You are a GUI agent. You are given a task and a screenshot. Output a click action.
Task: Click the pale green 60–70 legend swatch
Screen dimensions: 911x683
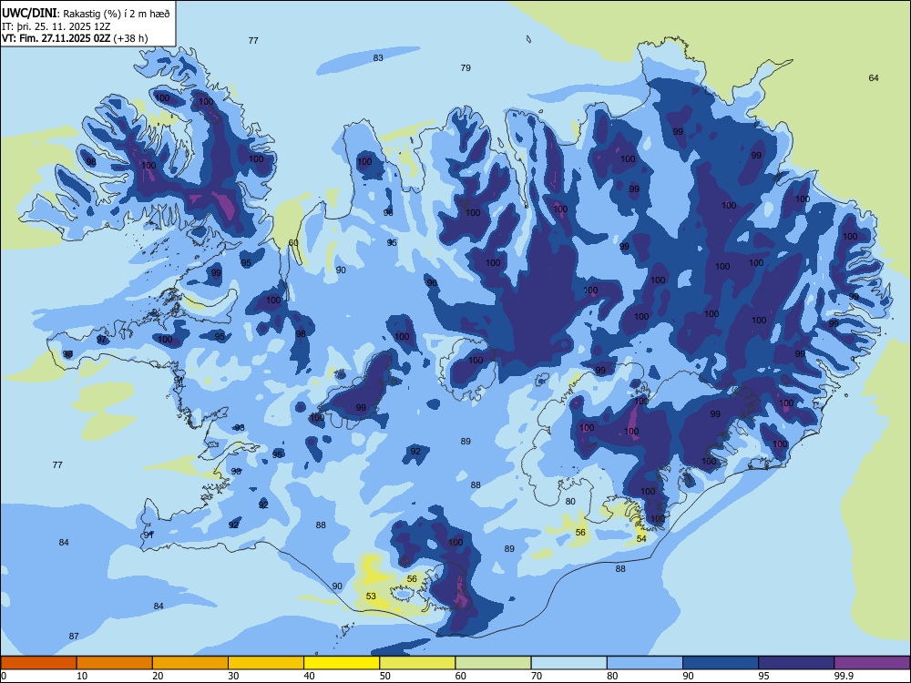coord(493,663)
